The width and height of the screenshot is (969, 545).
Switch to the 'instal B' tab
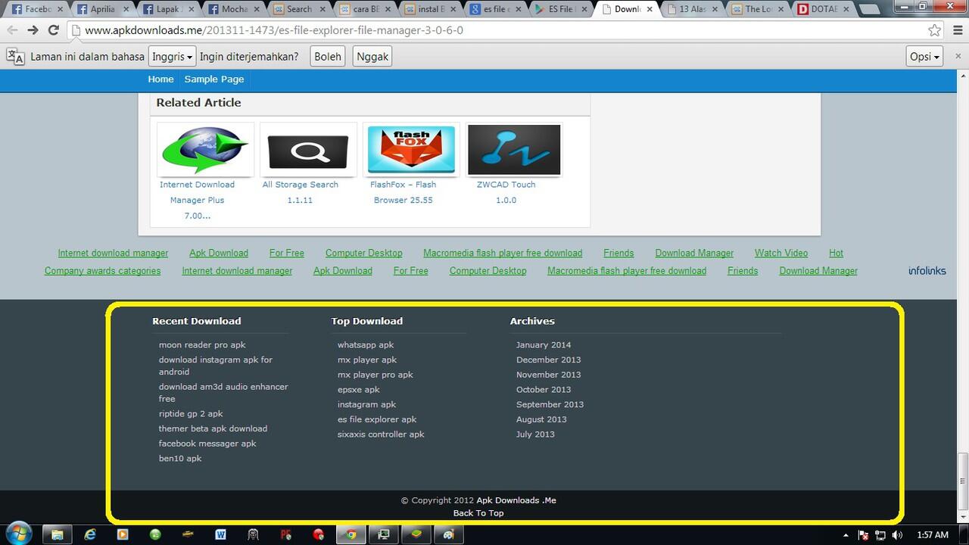click(432, 9)
